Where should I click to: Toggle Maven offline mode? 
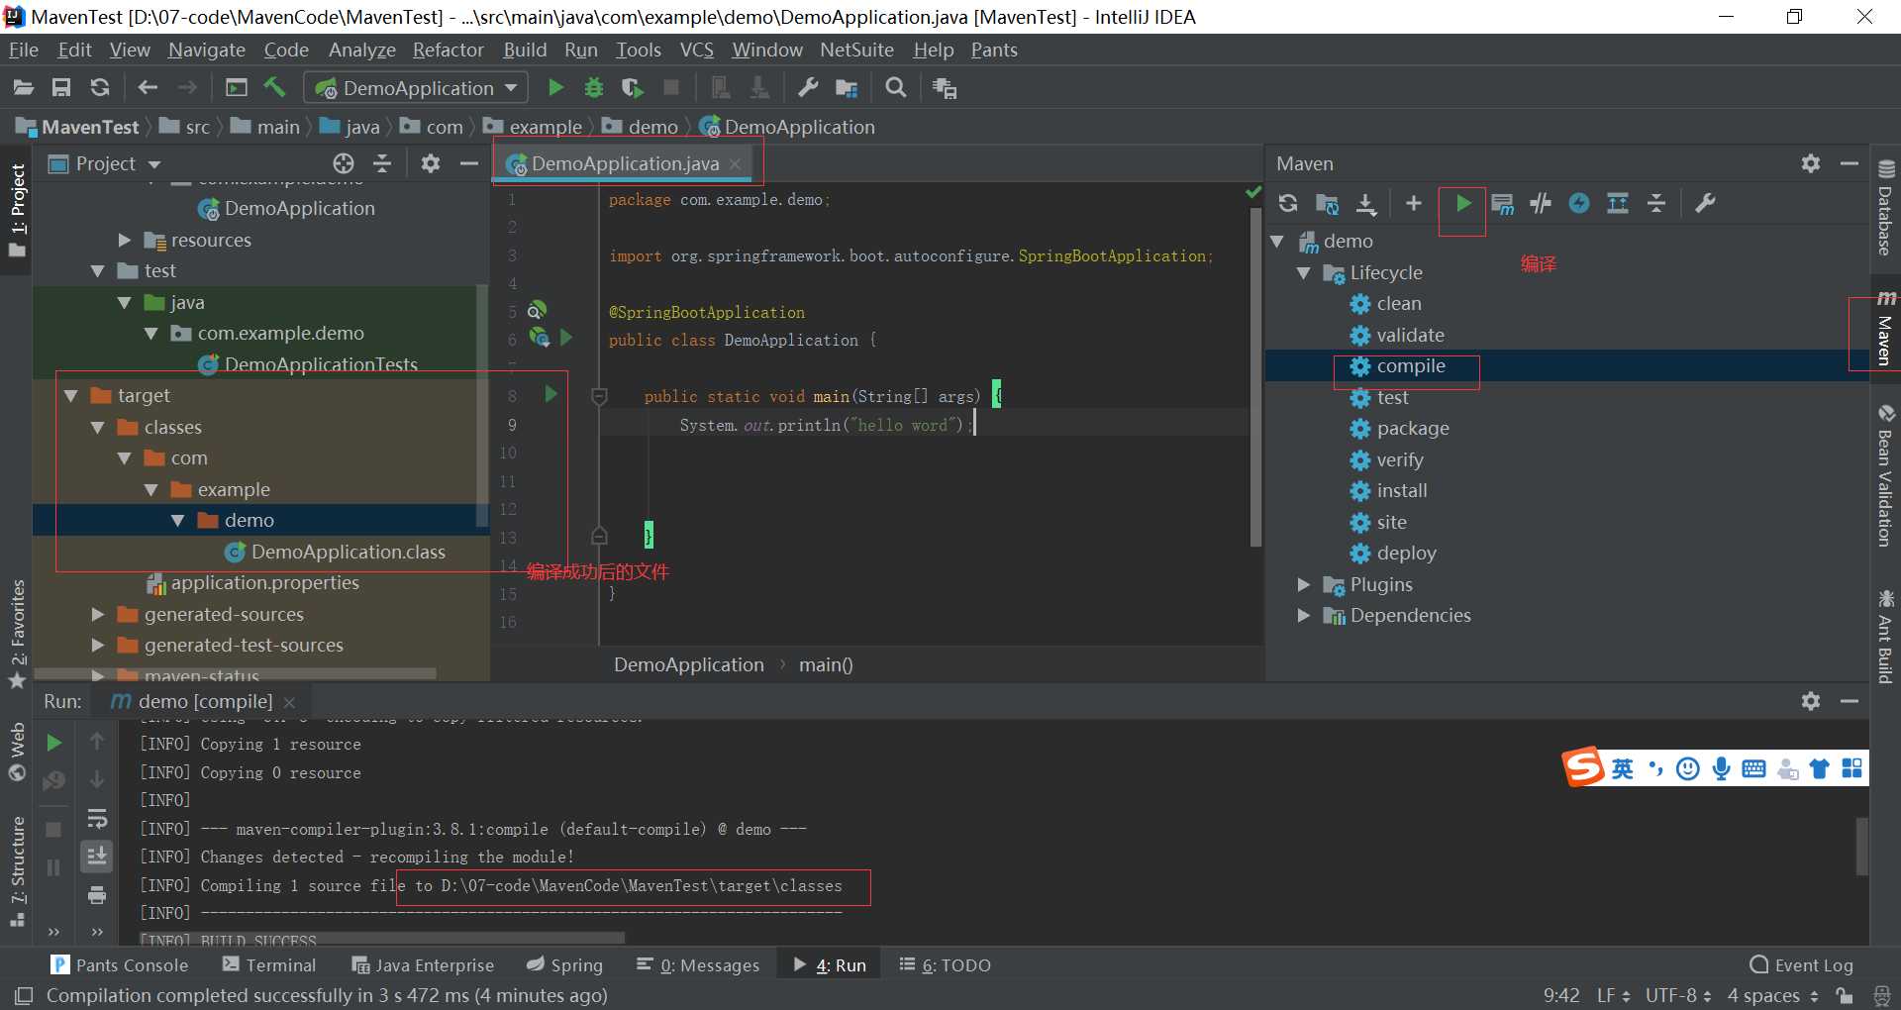[1541, 203]
